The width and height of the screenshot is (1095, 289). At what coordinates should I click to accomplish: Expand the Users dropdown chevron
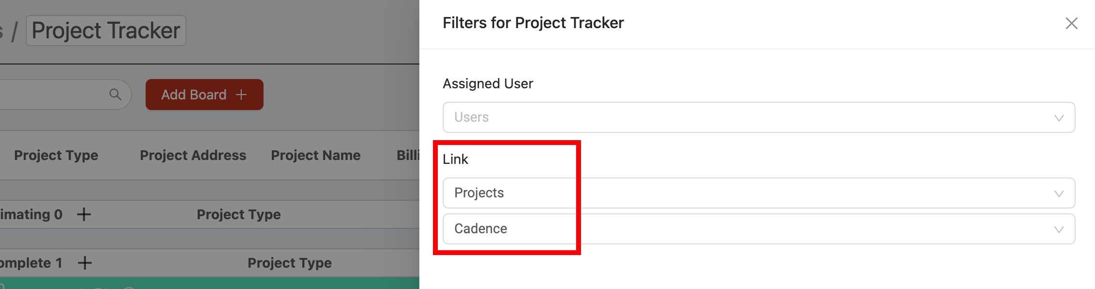[x=1059, y=118]
